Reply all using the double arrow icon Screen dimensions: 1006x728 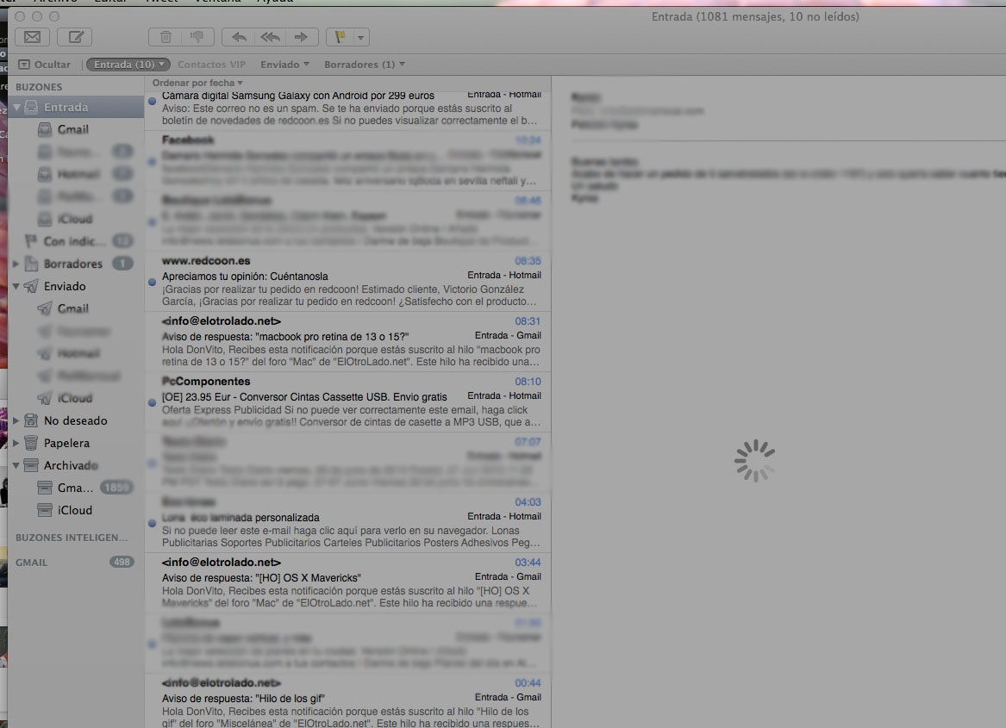click(270, 37)
